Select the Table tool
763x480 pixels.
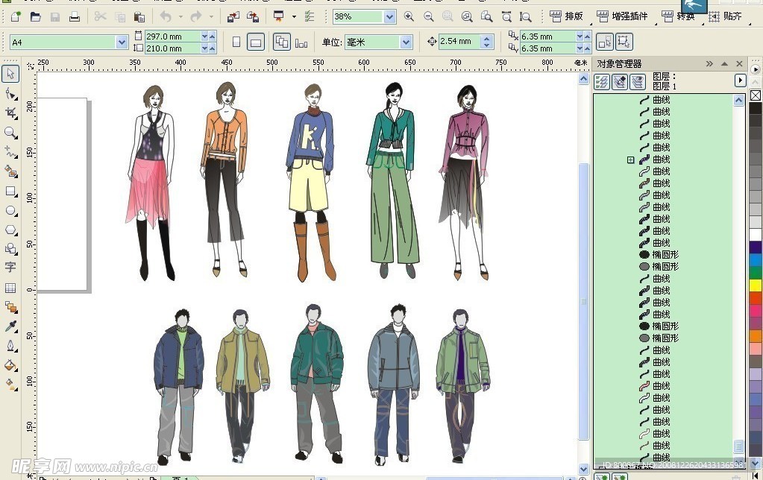(x=10, y=288)
